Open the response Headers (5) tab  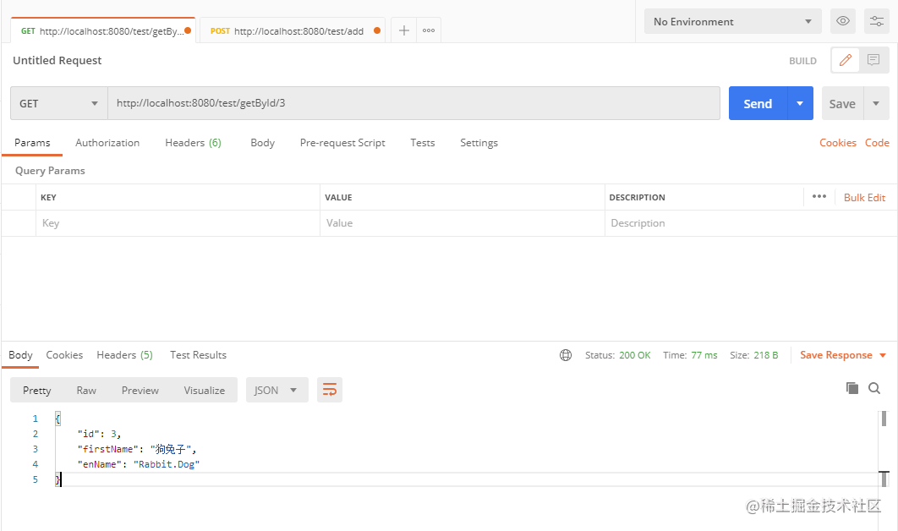(124, 355)
